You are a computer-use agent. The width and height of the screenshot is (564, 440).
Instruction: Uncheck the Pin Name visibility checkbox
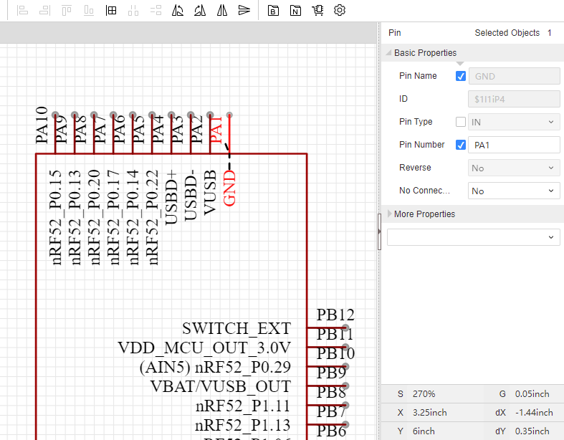(x=461, y=76)
